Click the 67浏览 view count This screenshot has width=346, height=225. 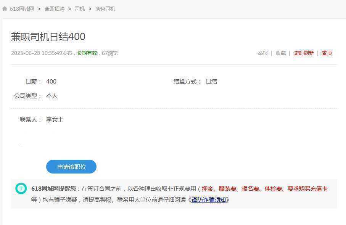click(x=110, y=53)
